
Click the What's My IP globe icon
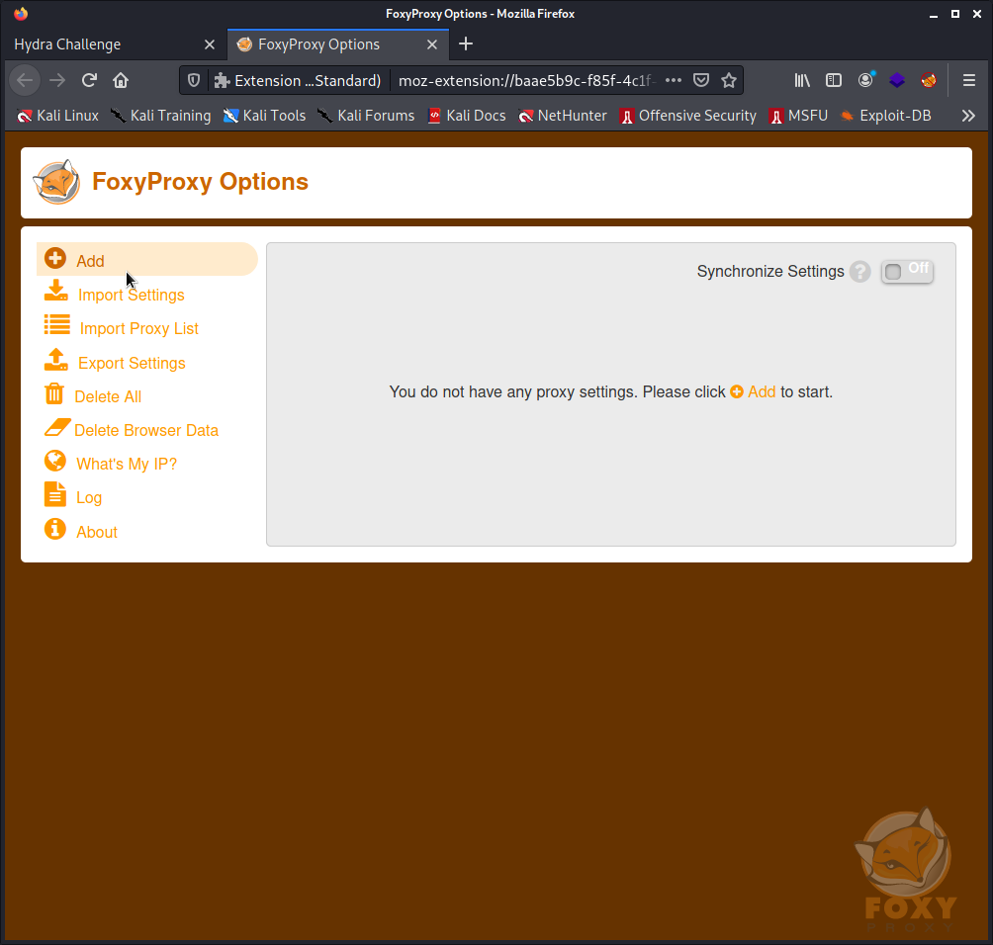click(55, 461)
